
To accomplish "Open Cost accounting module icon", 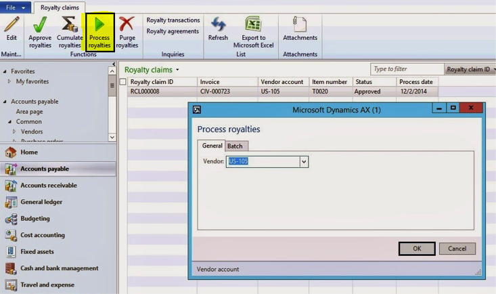I will (11, 235).
